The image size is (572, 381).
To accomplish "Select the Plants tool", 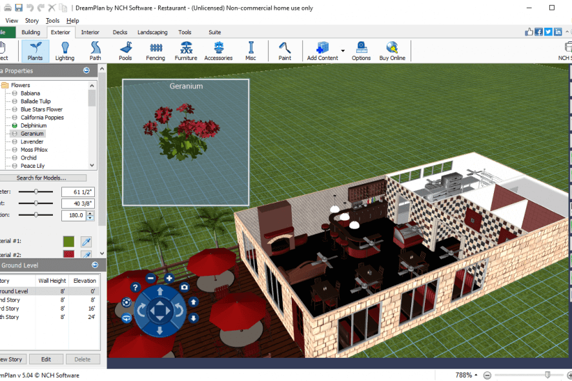I will [x=35, y=51].
